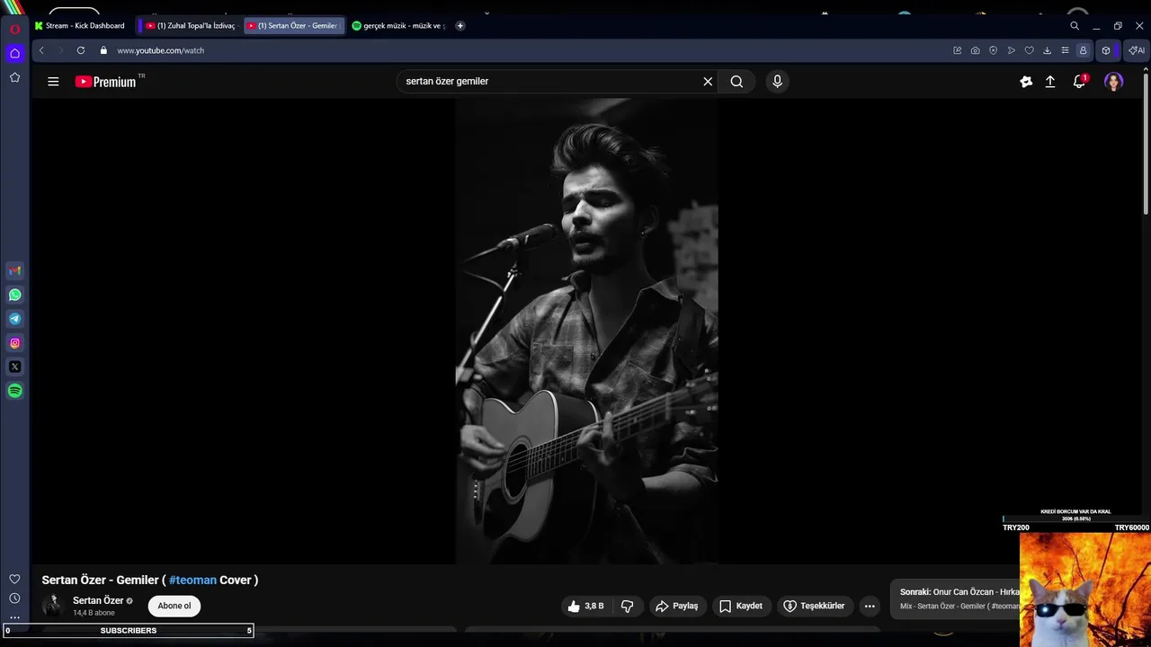Open Instagram in Opera sidebar

click(14, 343)
